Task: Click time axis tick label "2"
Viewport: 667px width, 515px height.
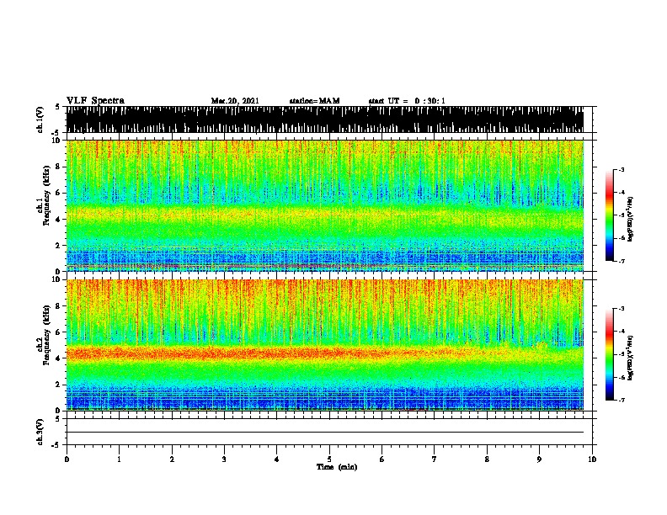Action: 172,459
